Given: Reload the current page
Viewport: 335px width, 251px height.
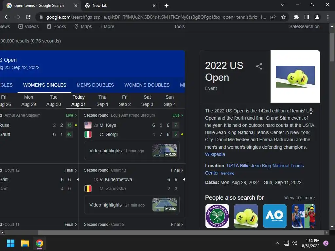Looking at the screenshot, I should click(28, 17).
